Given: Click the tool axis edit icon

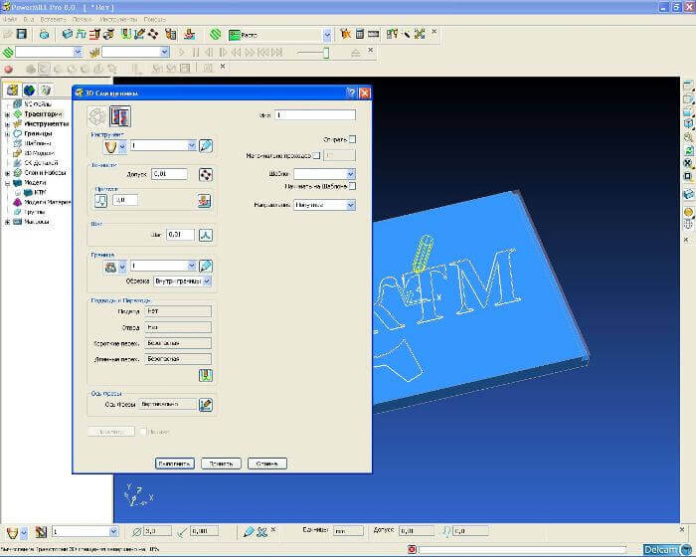Looking at the screenshot, I should 206,405.
